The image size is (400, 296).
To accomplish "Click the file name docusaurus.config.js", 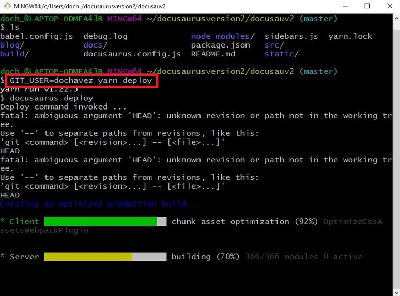I will coord(132,54).
